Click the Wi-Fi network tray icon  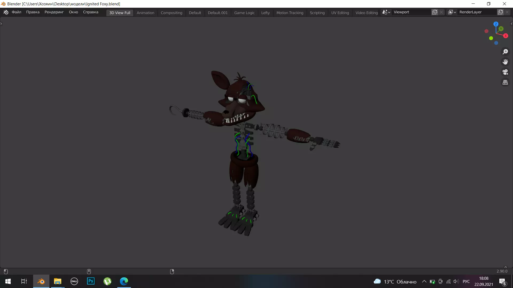449,282
